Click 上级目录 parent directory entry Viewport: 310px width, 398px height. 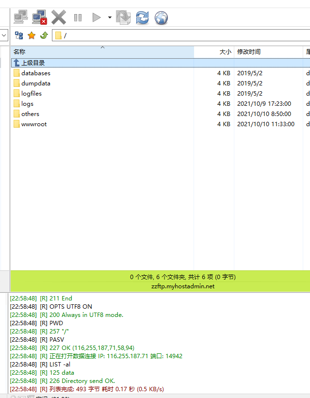pyautogui.click(x=33, y=63)
